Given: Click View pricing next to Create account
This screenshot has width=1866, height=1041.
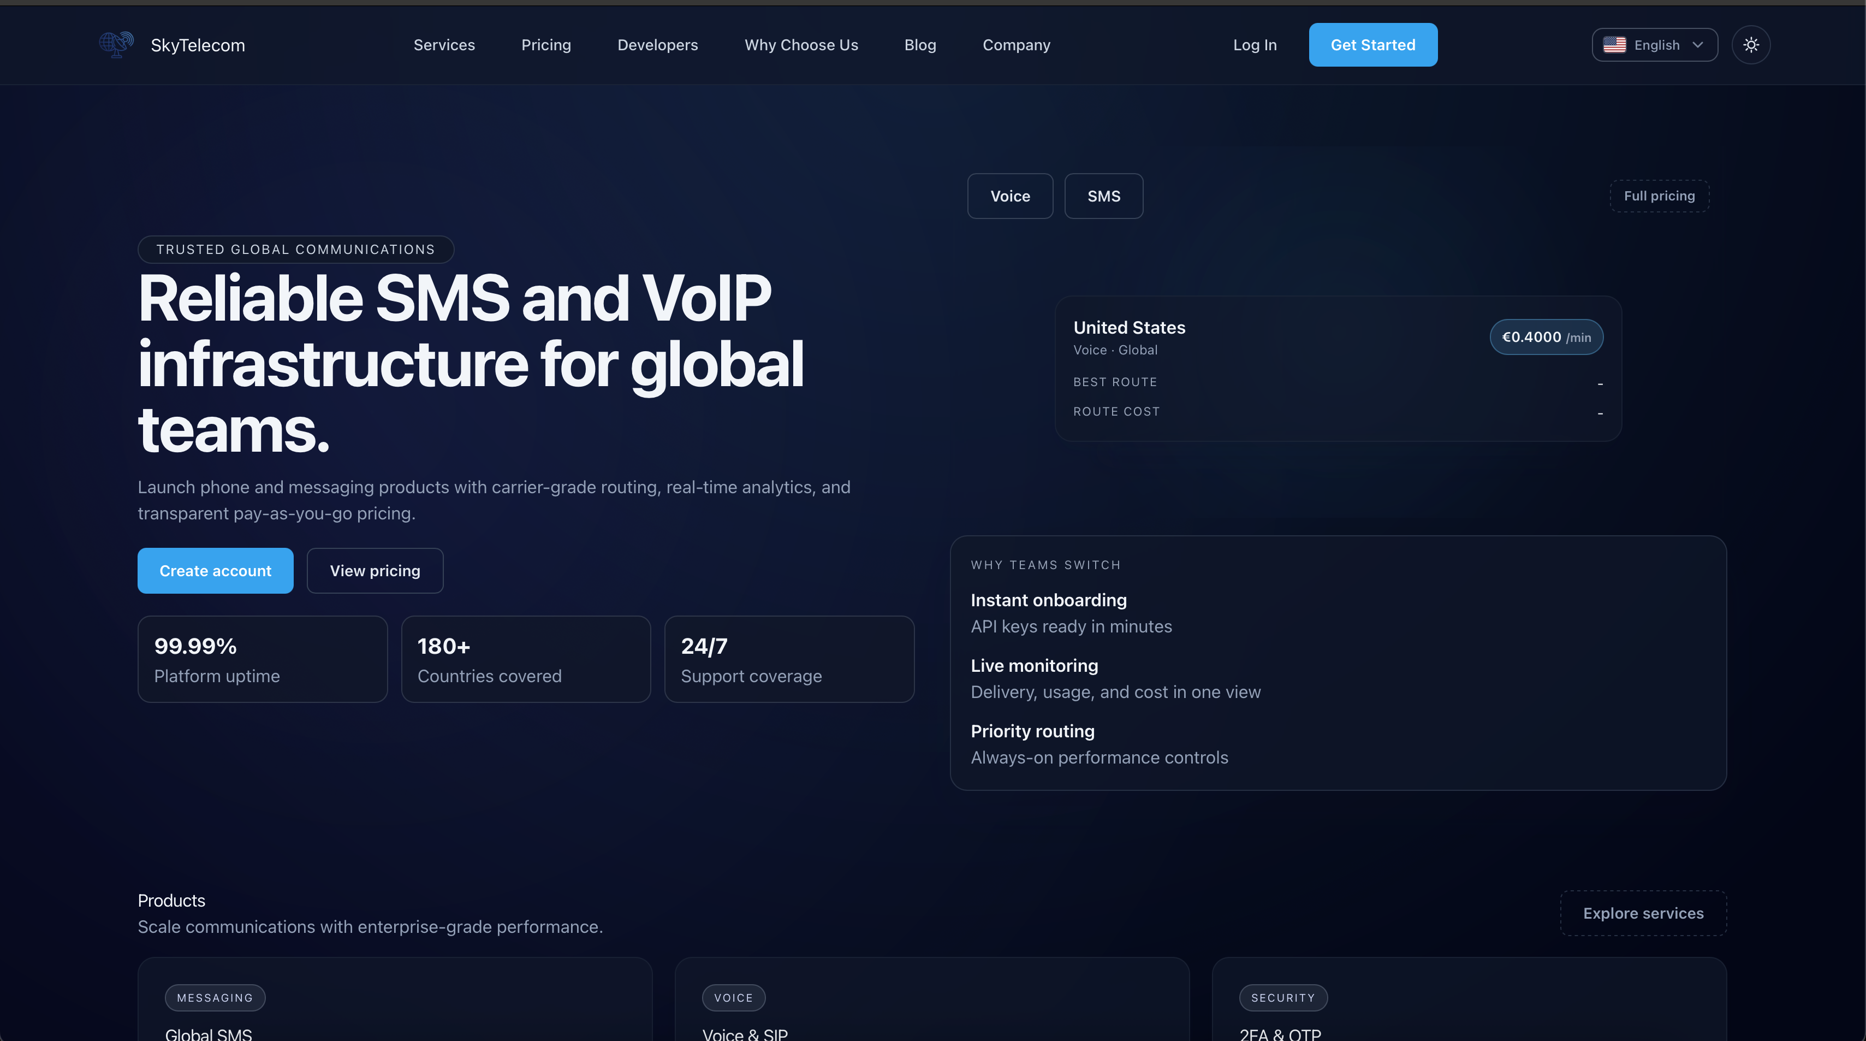Looking at the screenshot, I should pyautogui.click(x=375, y=571).
